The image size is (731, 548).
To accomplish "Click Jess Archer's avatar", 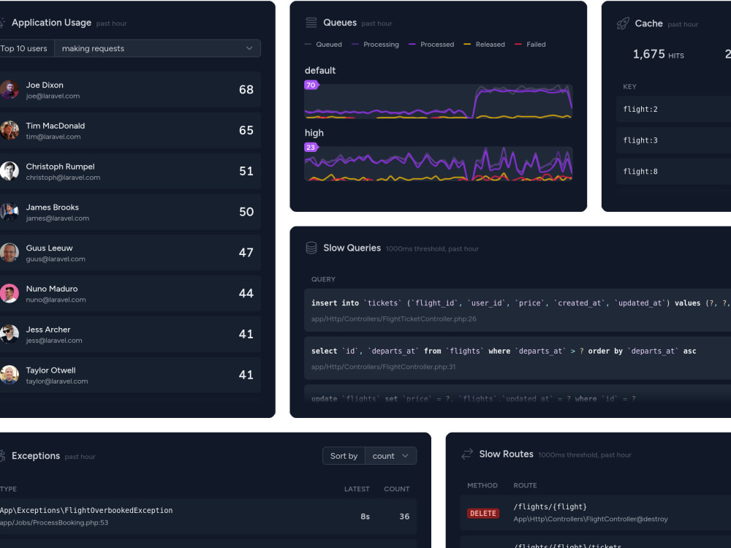I will click(x=9, y=334).
